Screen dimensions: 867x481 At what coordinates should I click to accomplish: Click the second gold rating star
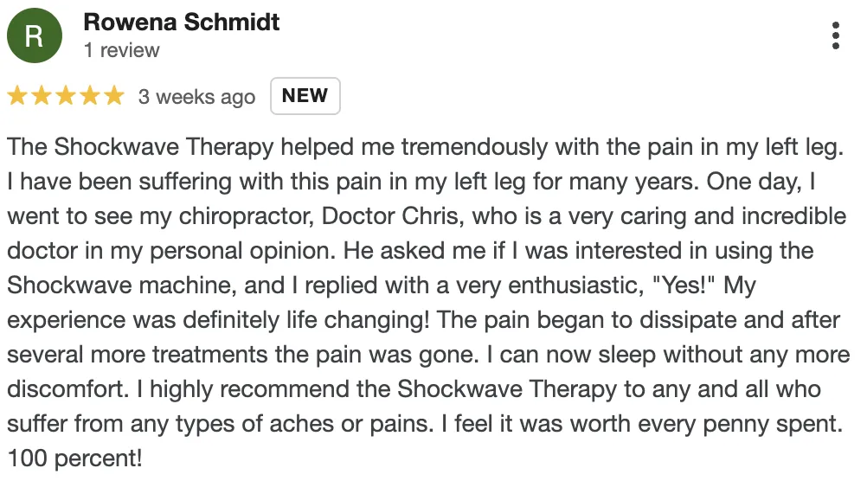pyautogui.click(x=42, y=96)
